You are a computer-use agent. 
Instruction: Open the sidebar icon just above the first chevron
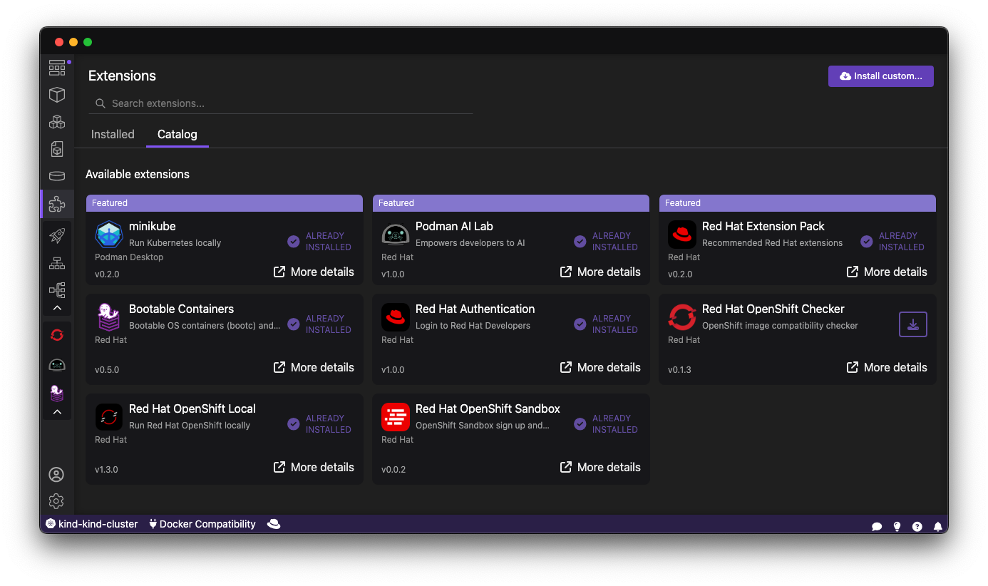coord(57,290)
